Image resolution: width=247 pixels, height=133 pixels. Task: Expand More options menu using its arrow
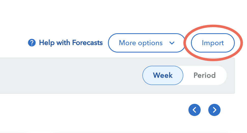(x=172, y=43)
